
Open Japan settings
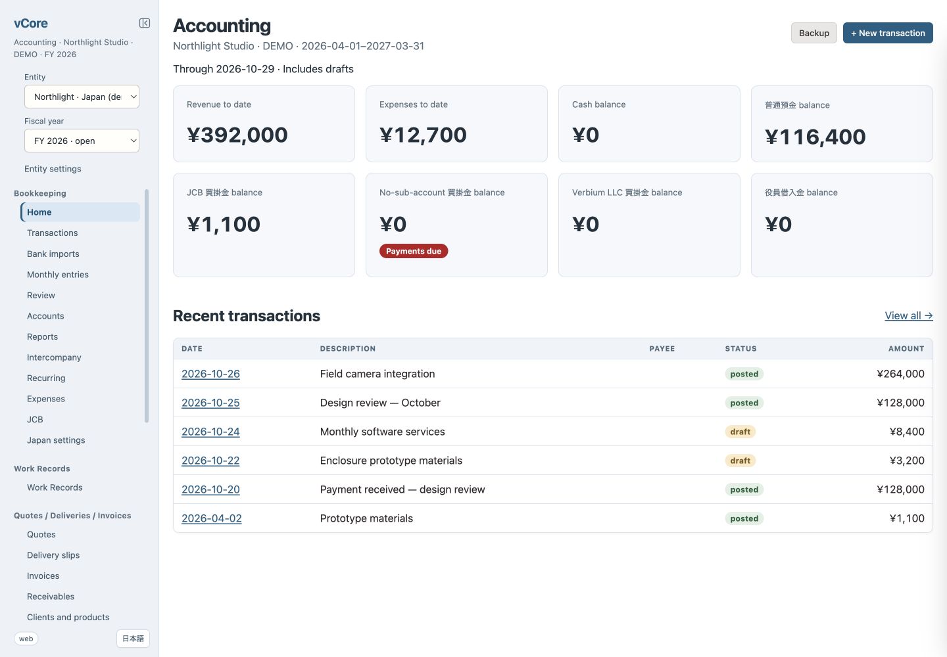pos(56,440)
